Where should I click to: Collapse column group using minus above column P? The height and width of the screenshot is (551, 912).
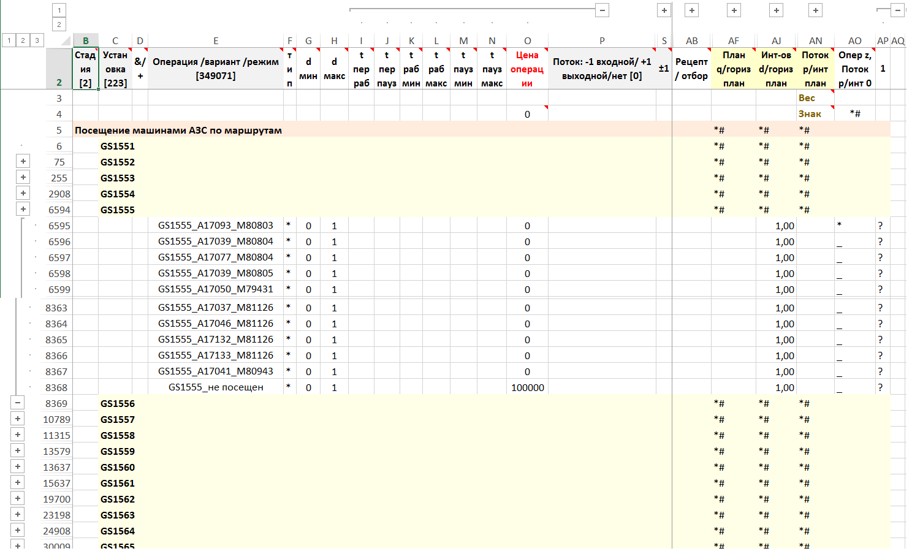(x=602, y=10)
